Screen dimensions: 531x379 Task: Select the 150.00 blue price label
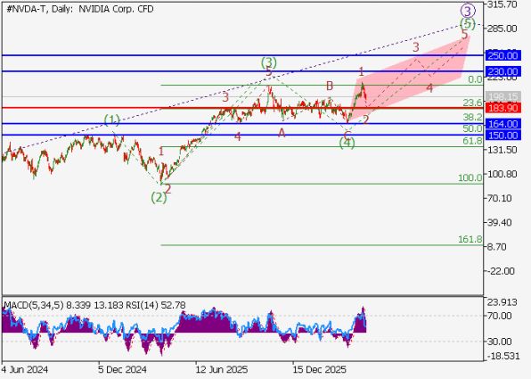tap(502, 136)
